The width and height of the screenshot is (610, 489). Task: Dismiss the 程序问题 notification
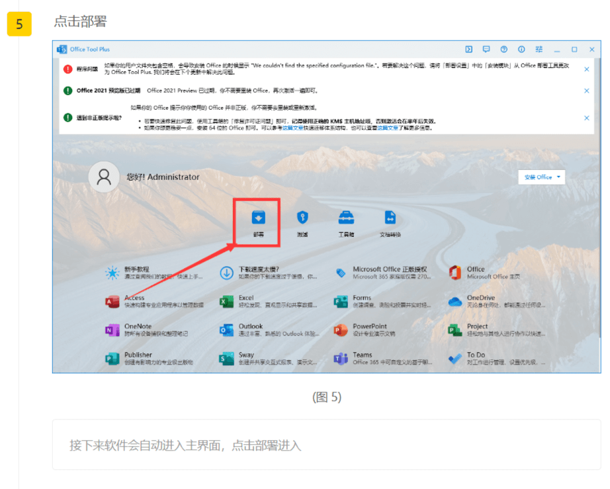click(587, 69)
